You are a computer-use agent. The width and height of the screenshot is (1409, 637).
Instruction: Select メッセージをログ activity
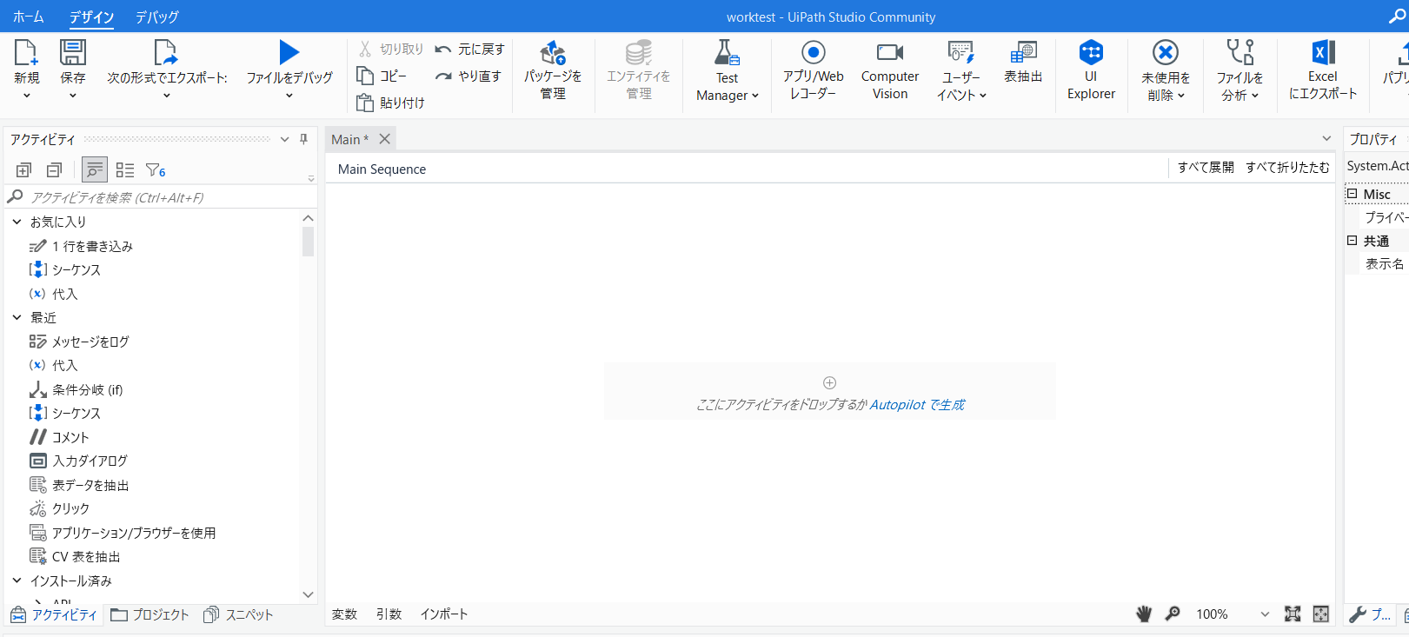click(x=80, y=342)
